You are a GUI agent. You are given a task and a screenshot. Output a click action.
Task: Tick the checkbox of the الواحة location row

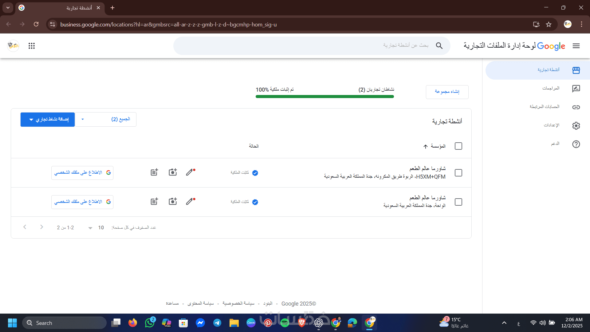click(458, 202)
